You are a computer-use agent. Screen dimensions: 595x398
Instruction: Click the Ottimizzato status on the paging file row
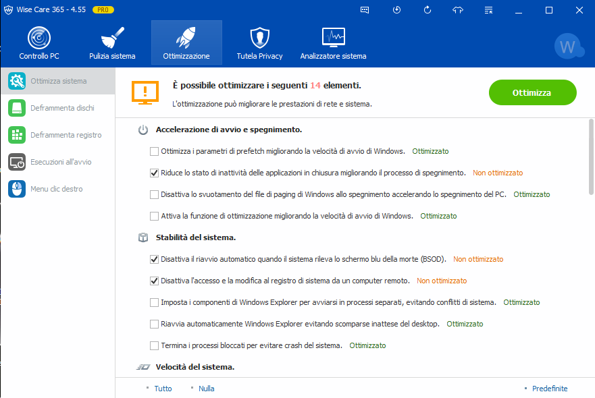pos(532,194)
